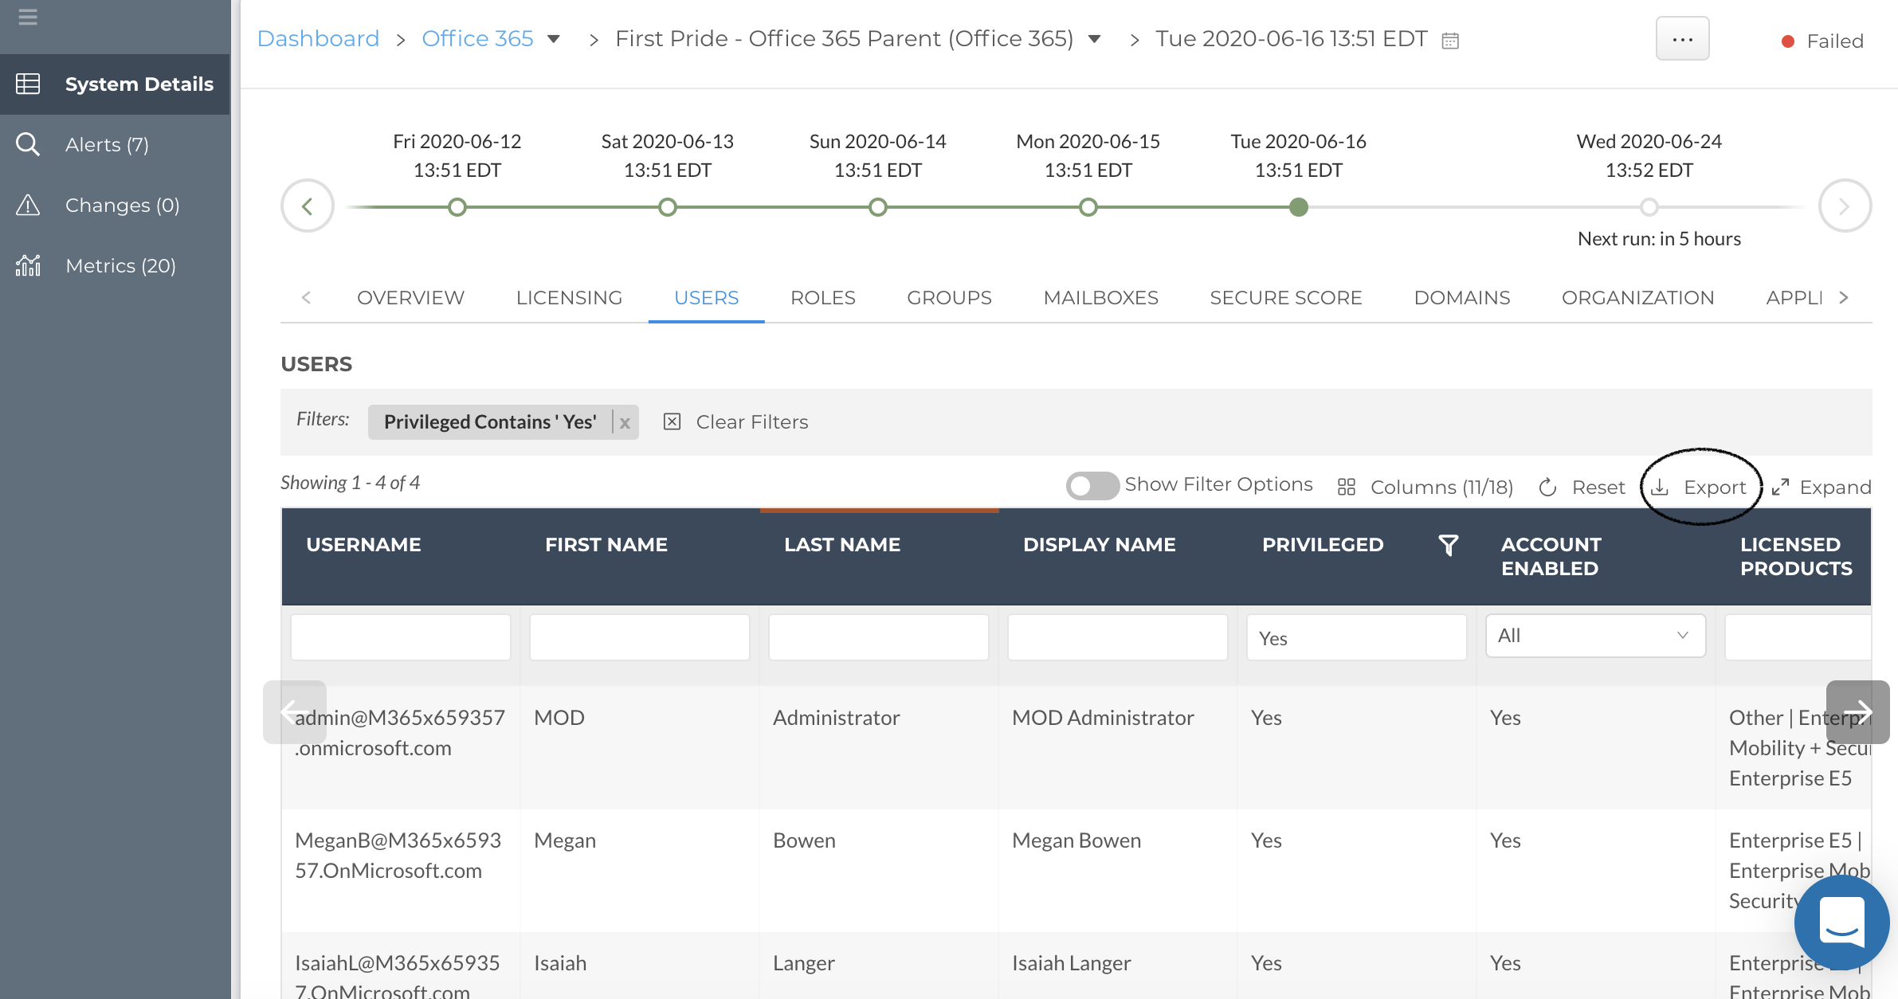The image size is (1898, 999).
Task: Switch to the Users tab
Action: coord(707,298)
